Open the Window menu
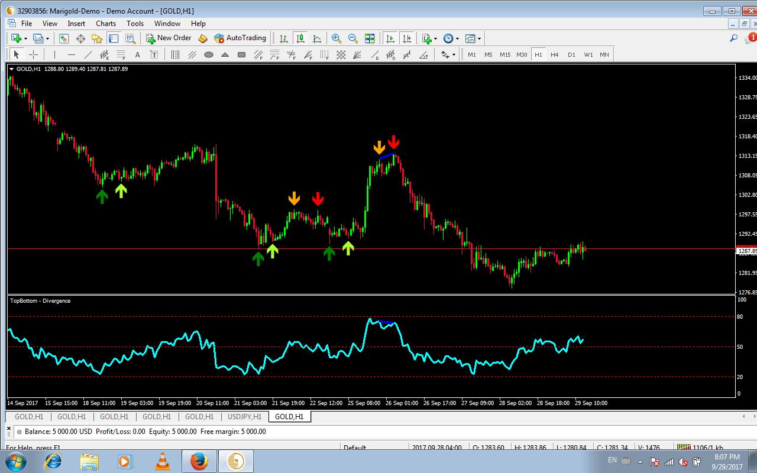 tap(167, 24)
